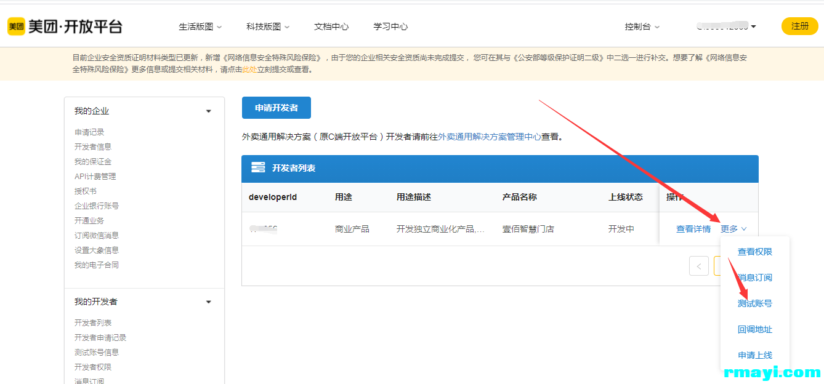
Task: Open 我的电子合同 in the sidebar
Action: [97, 265]
